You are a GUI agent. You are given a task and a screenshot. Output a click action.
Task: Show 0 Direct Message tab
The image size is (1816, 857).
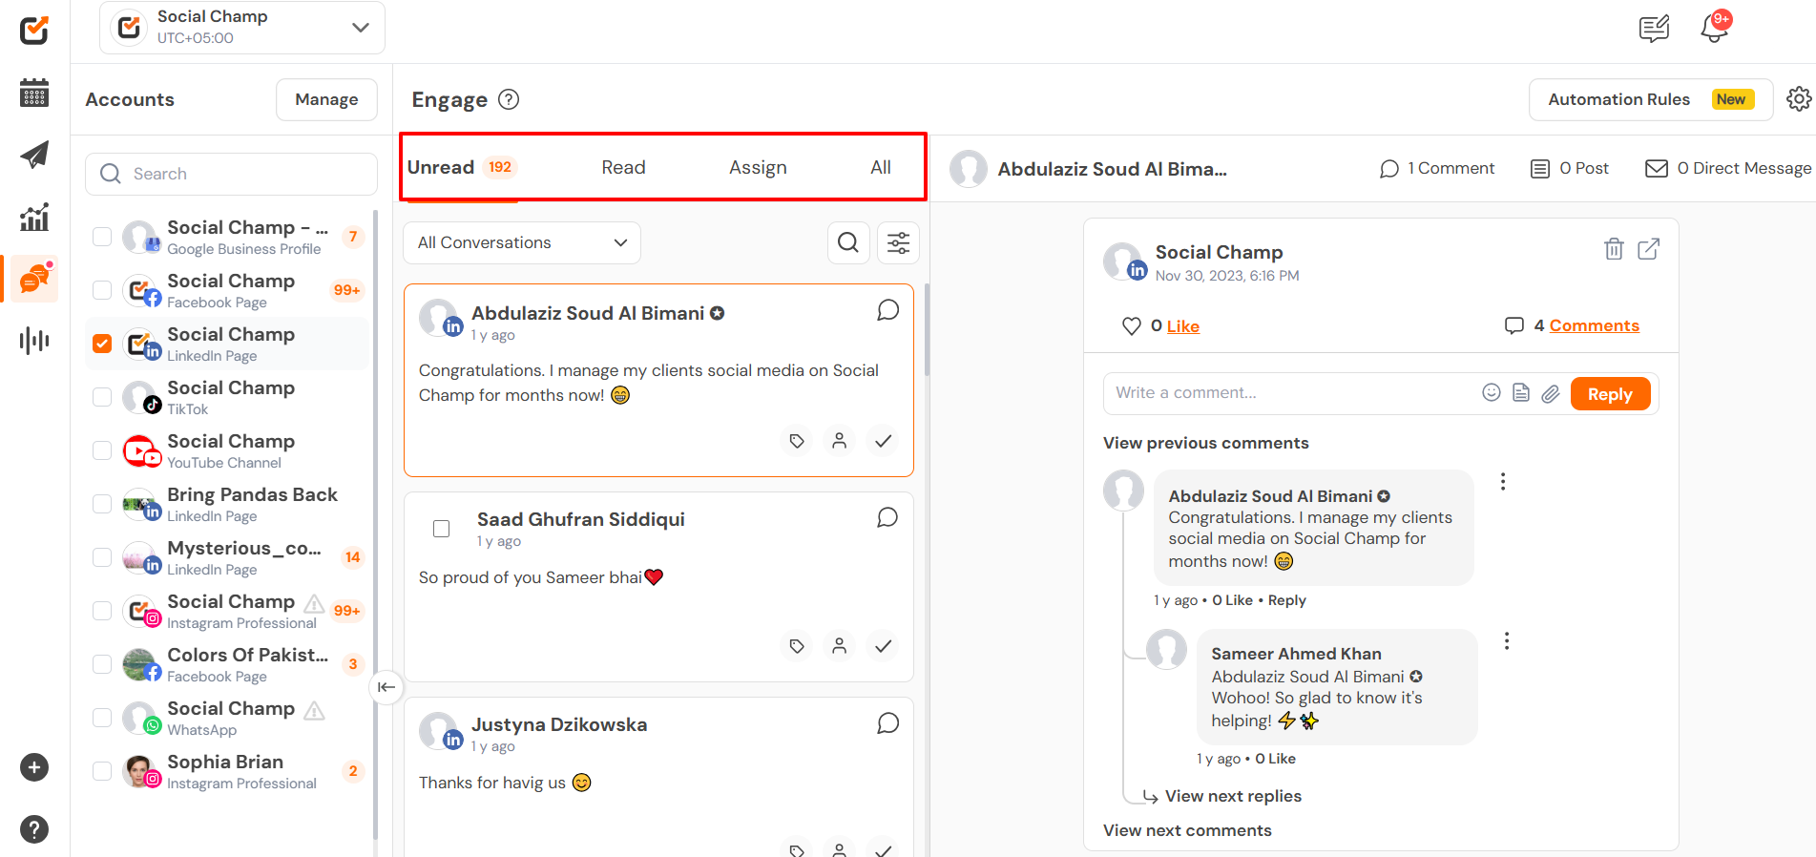tap(1728, 168)
